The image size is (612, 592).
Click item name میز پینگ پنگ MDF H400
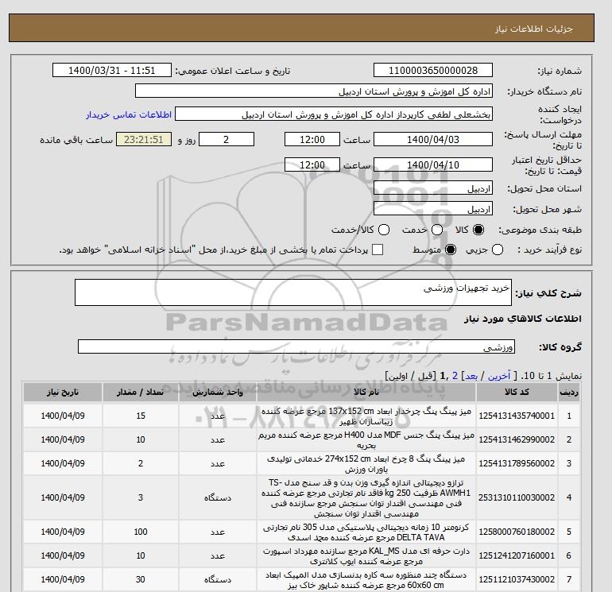(x=366, y=439)
